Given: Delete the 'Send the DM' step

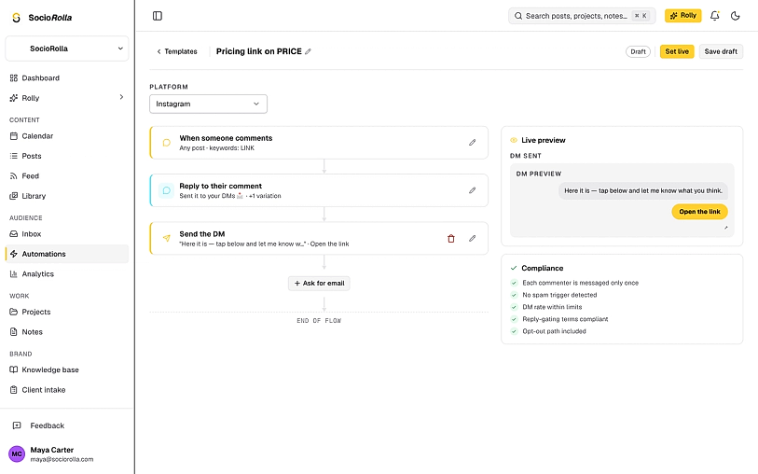Looking at the screenshot, I should (x=450, y=239).
